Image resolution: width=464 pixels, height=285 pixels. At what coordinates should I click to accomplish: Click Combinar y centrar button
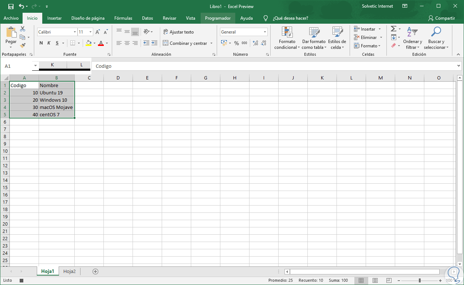(x=185, y=43)
